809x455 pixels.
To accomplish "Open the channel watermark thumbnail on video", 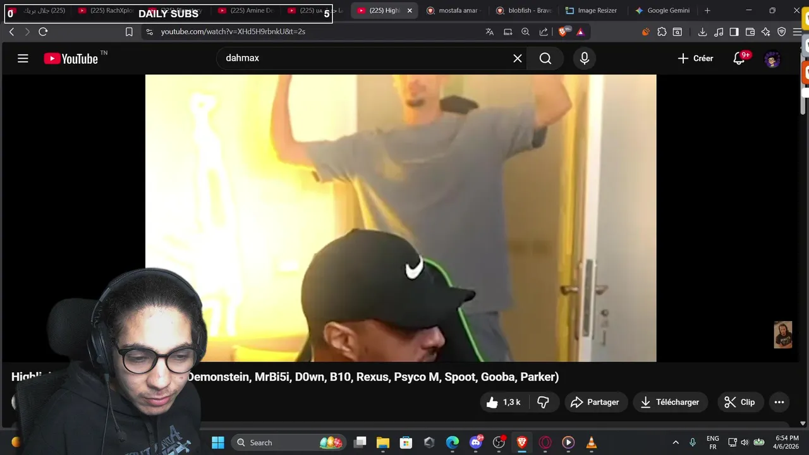I will tap(783, 335).
